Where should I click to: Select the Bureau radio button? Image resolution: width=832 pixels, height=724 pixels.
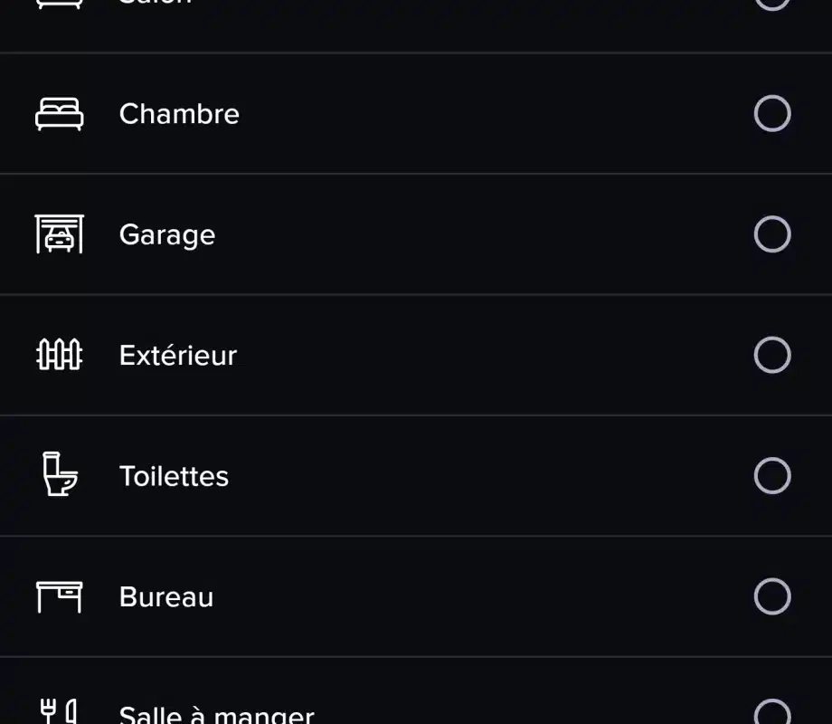772,596
